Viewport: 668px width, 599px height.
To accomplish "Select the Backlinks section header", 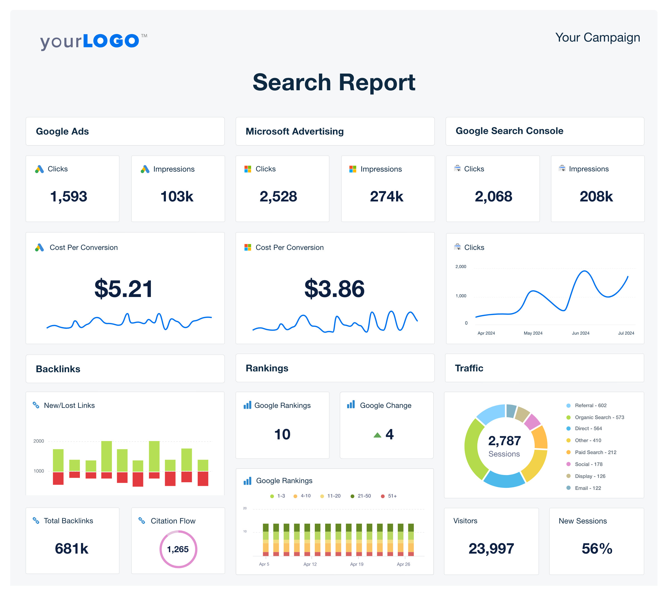I will pyautogui.click(x=125, y=369).
